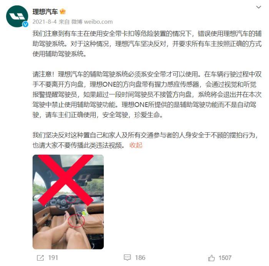Click the repost share icon

pyautogui.click(x=40, y=258)
